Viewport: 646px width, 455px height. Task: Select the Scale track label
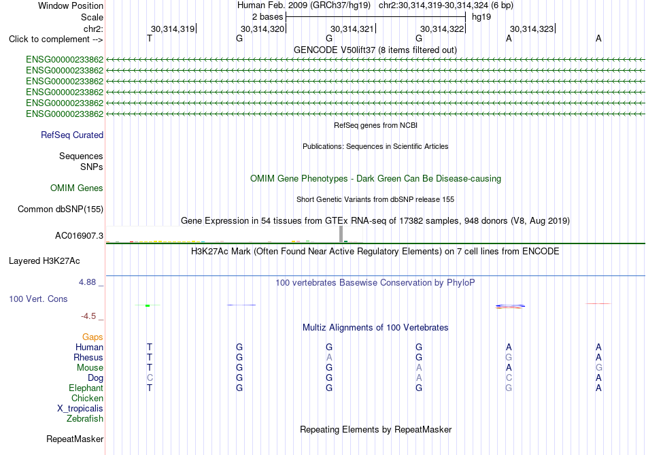tap(92, 17)
